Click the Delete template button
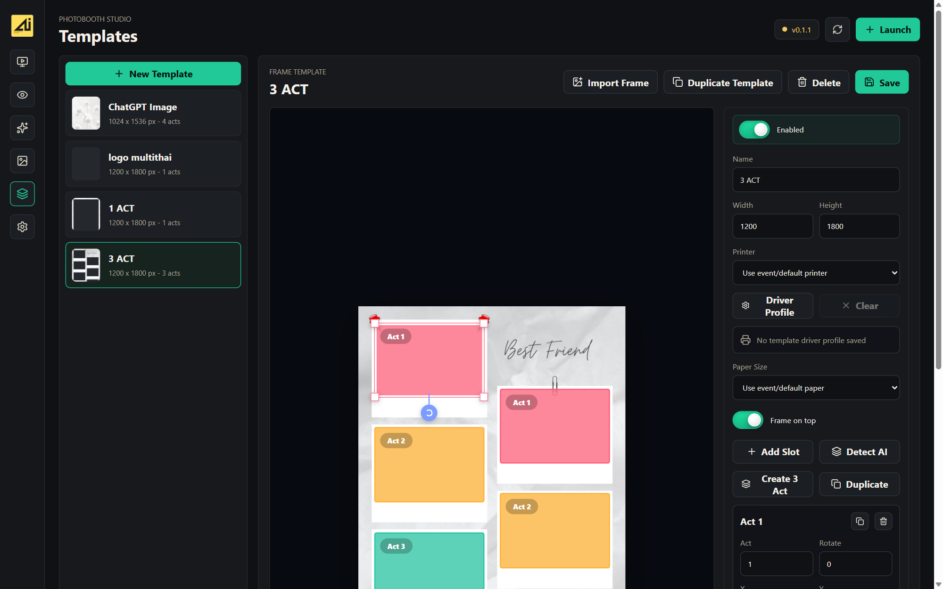 pyautogui.click(x=819, y=82)
